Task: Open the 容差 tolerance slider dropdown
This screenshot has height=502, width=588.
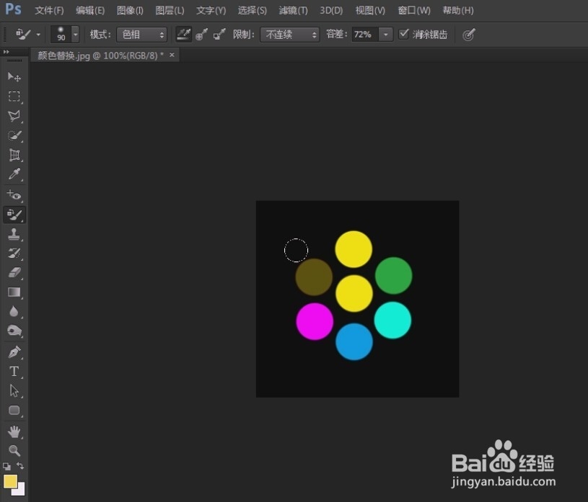Action: [385, 34]
